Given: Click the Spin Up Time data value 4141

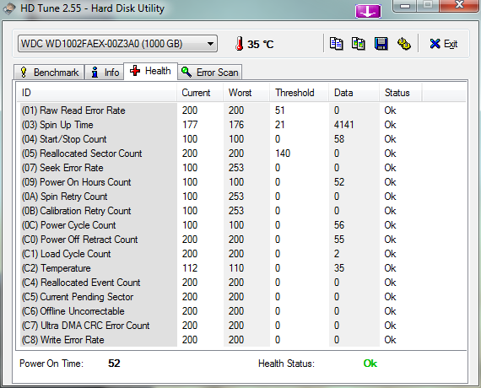Looking at the screenshot, I should pyautogui.click(x=344, y=125).
